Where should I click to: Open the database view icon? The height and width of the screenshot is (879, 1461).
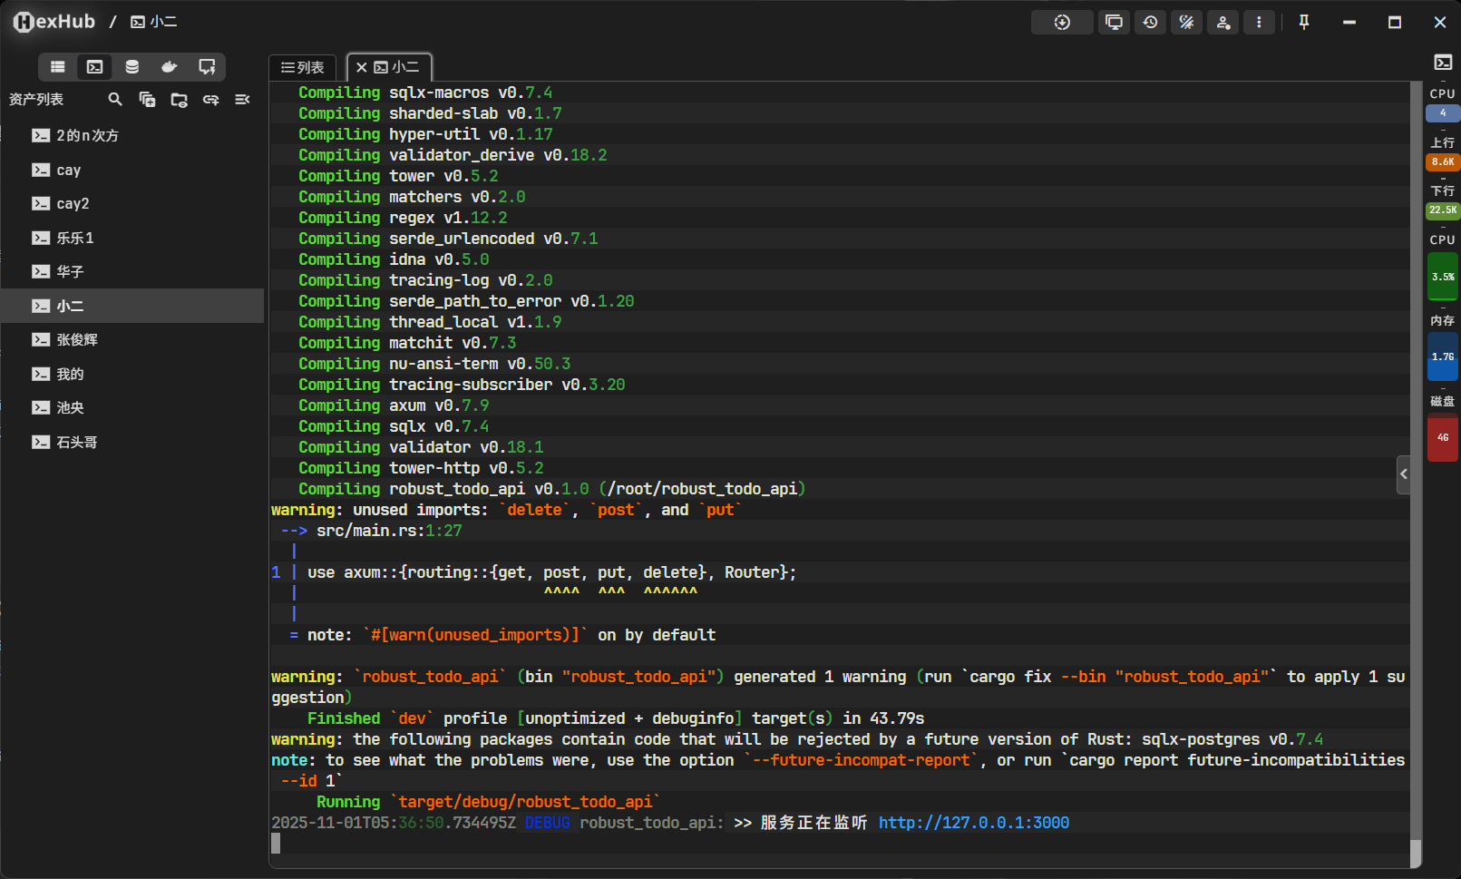click(x=131, y=67)
